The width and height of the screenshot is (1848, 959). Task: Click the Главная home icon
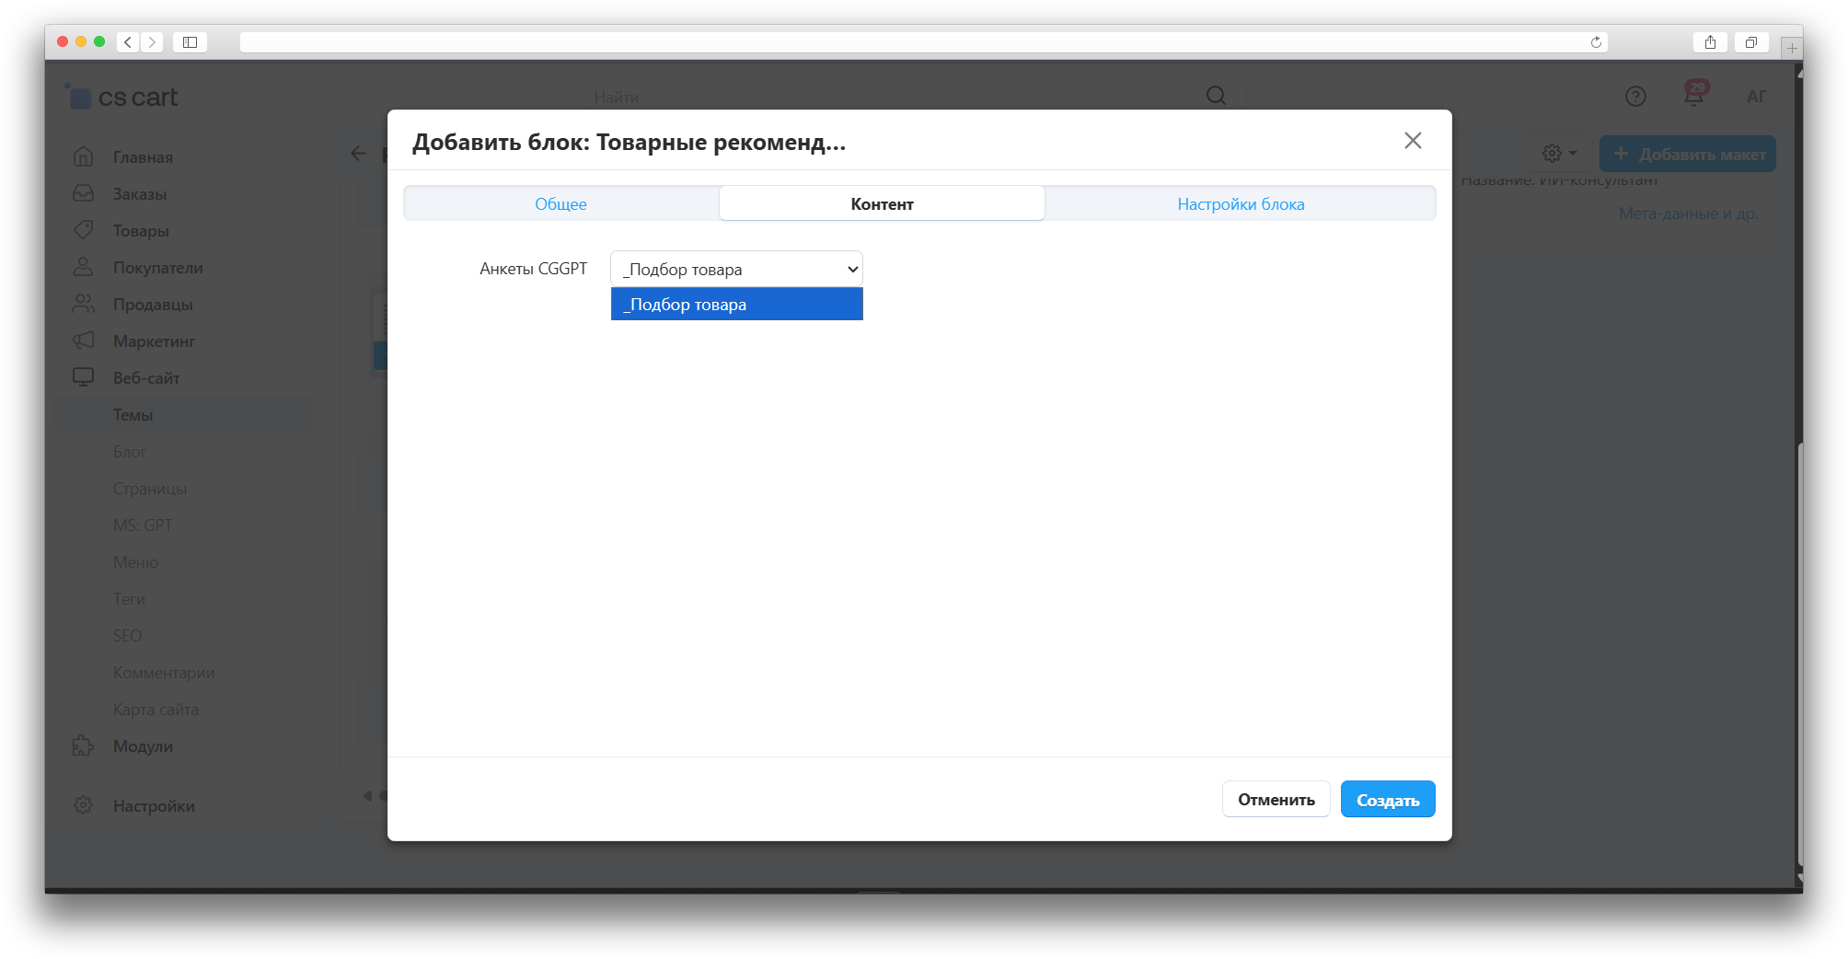point(83,157)
